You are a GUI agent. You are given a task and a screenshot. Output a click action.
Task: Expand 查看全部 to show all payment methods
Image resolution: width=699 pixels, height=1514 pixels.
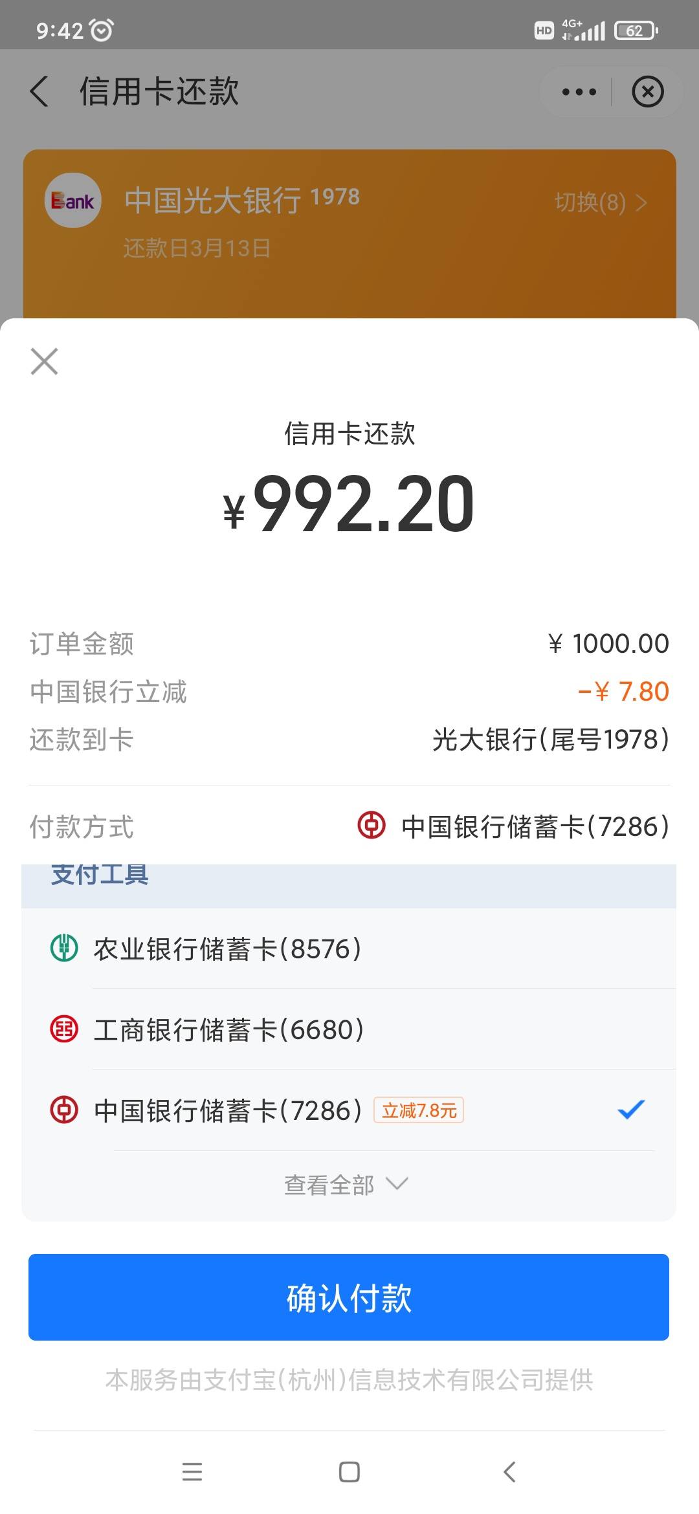pyautogui.click(x=346, y=1185)
